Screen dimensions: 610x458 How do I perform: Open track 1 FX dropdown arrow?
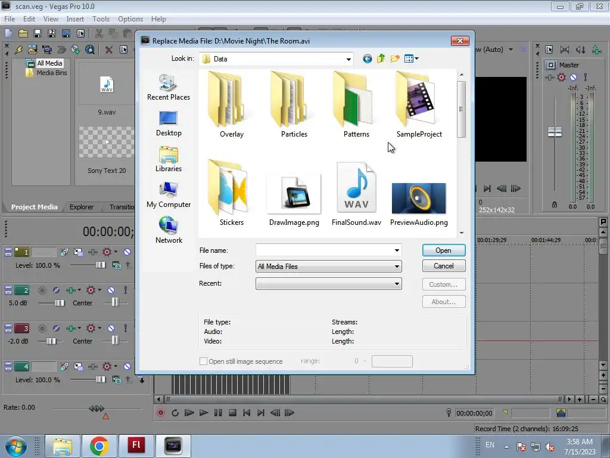click(116, 252)
